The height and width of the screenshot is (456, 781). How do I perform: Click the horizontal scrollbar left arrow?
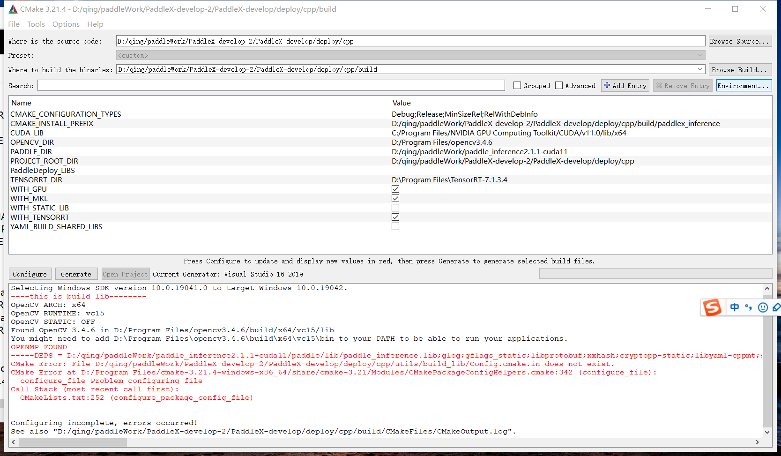click(13, 442)
